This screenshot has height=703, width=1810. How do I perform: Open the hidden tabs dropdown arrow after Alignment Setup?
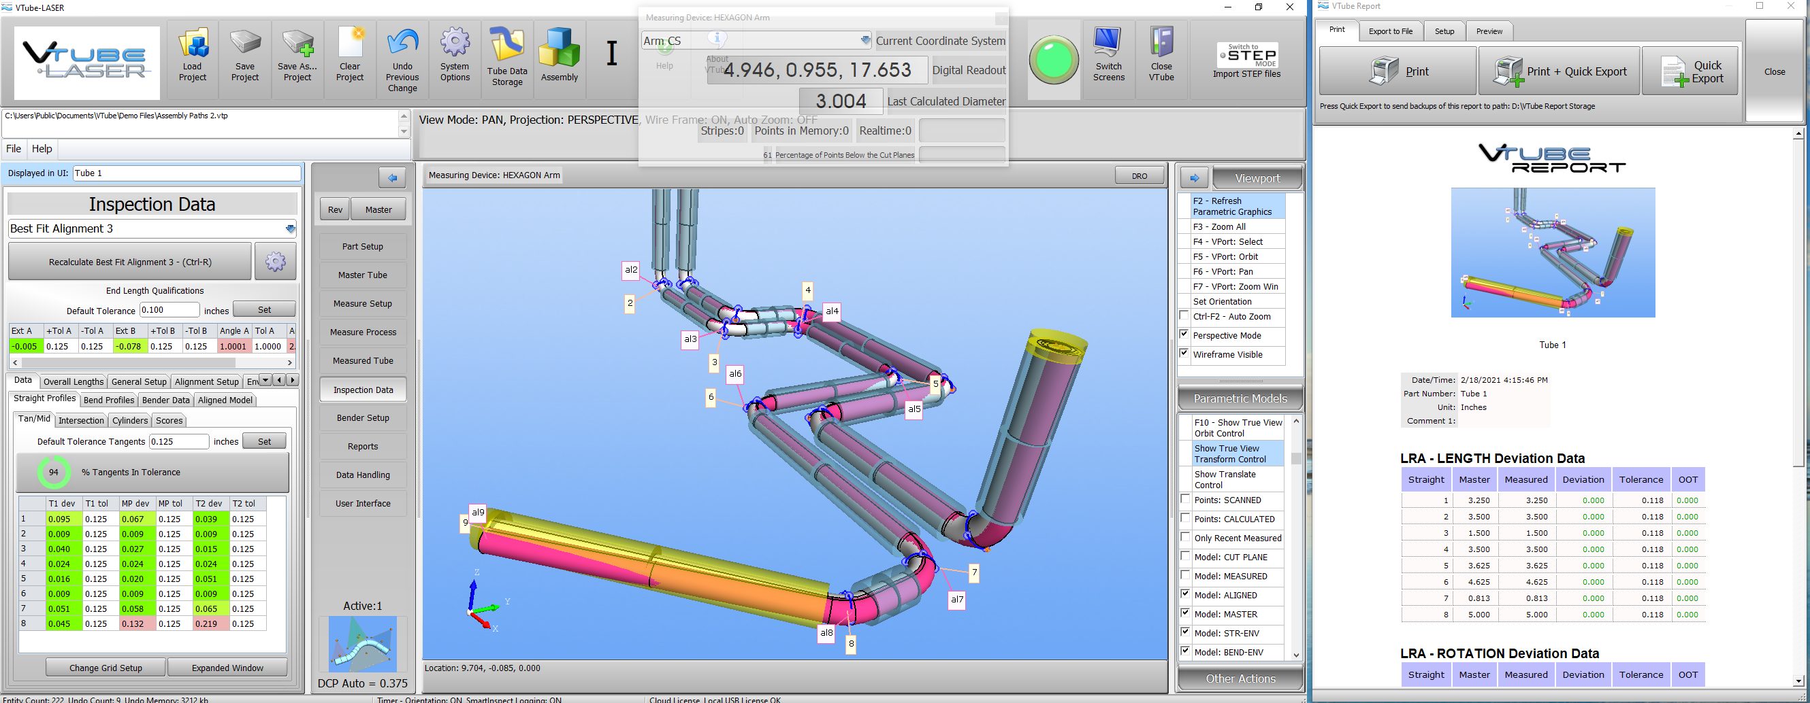265,380
